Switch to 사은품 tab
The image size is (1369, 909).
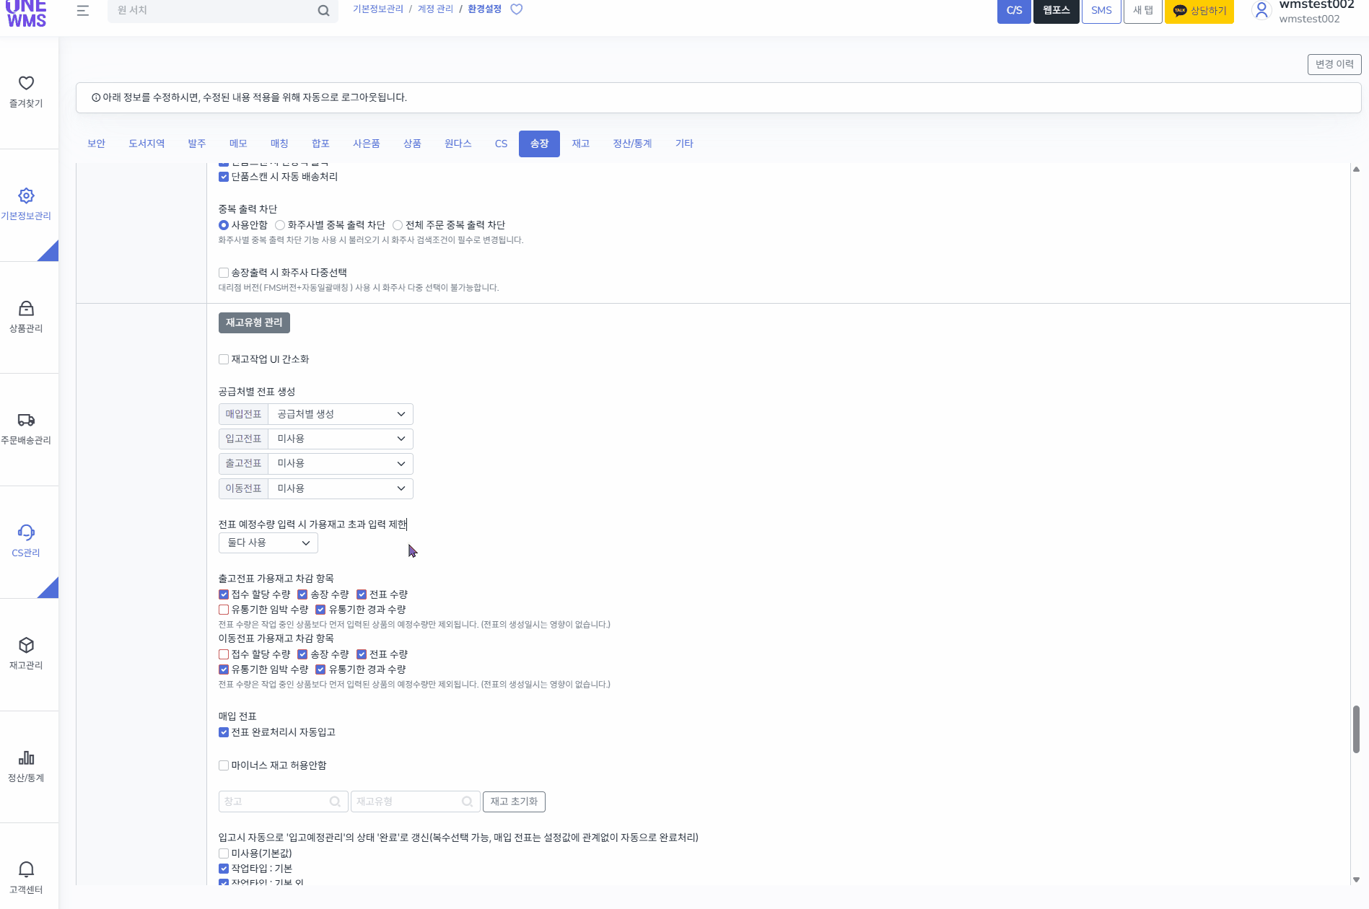[x=367, y=144]
